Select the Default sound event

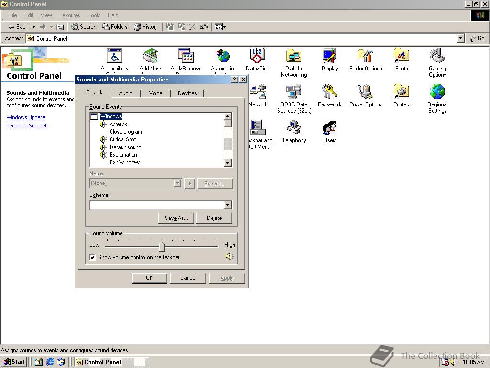coord(125,147)
